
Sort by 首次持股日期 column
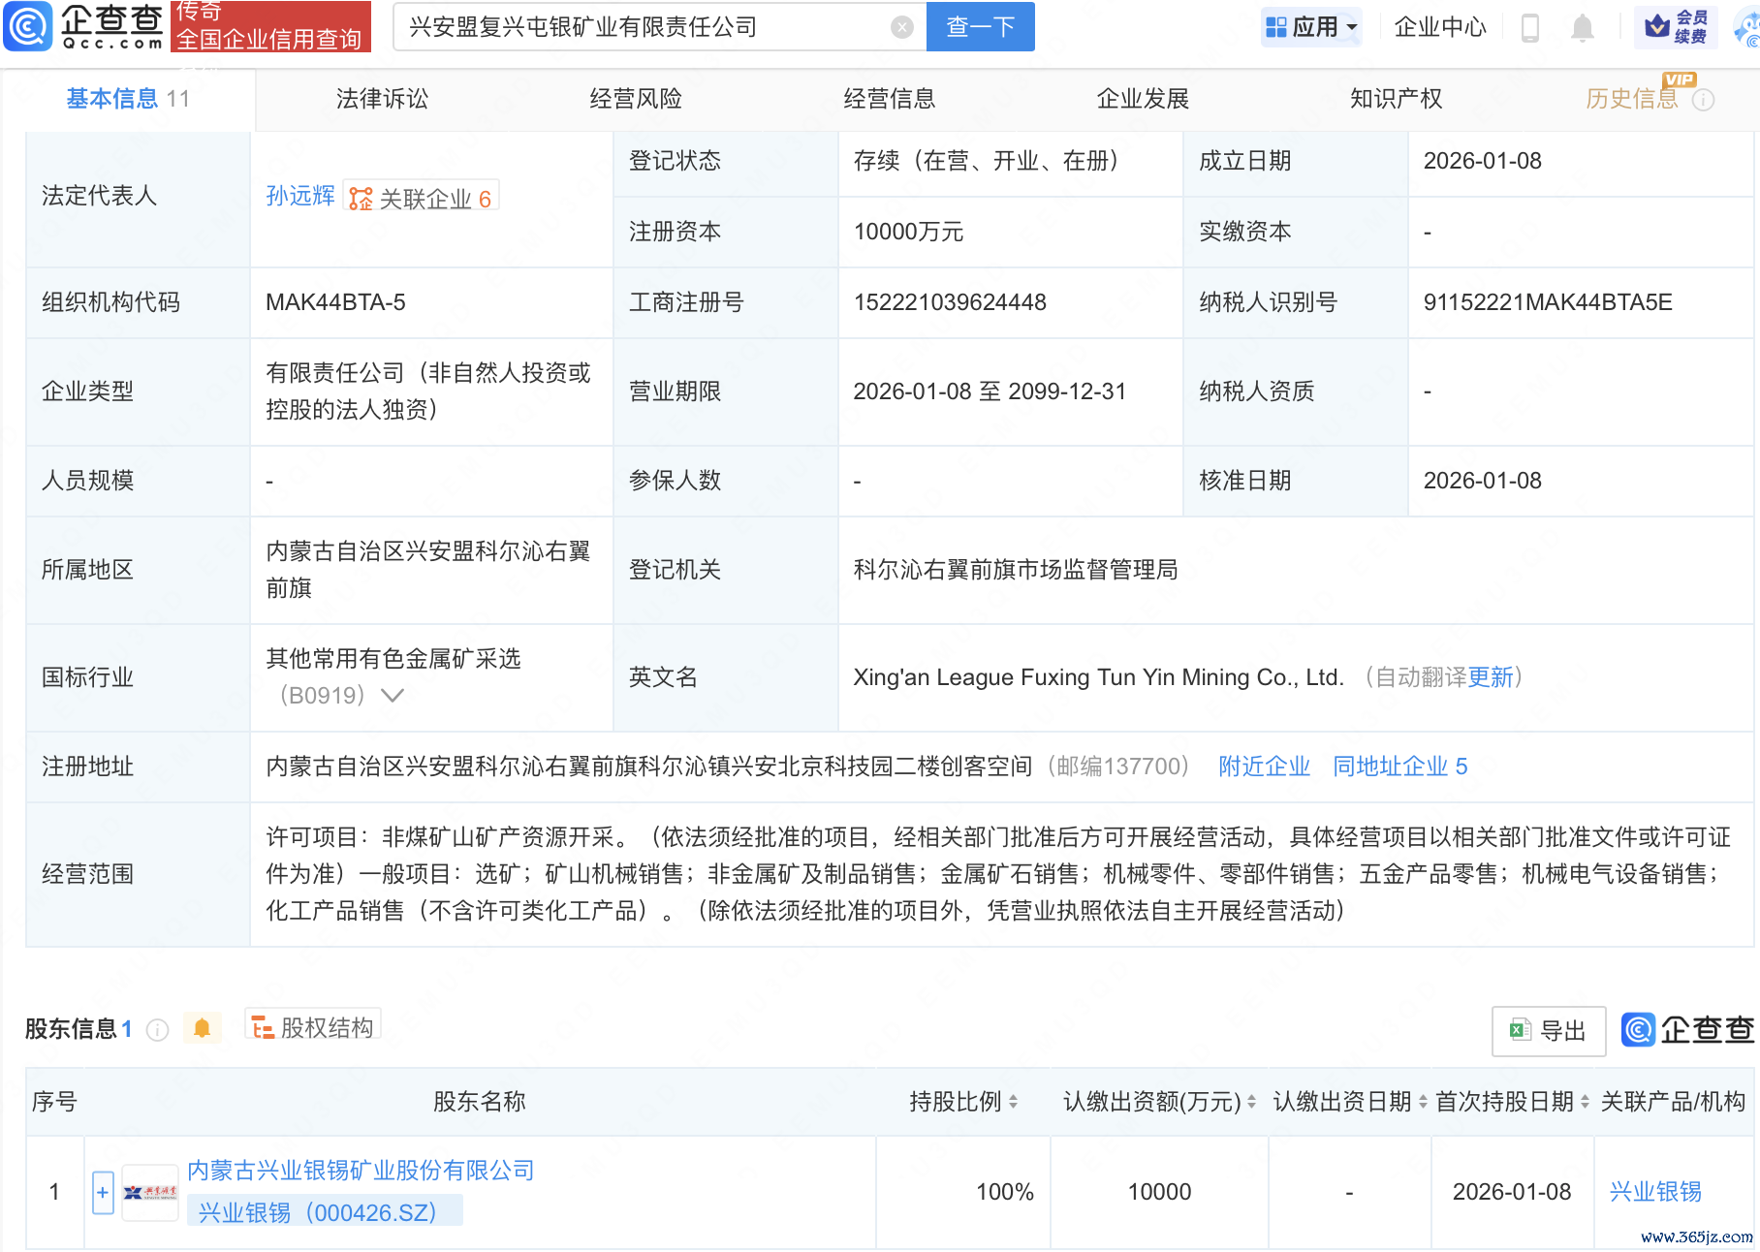pos(1585,1102)
